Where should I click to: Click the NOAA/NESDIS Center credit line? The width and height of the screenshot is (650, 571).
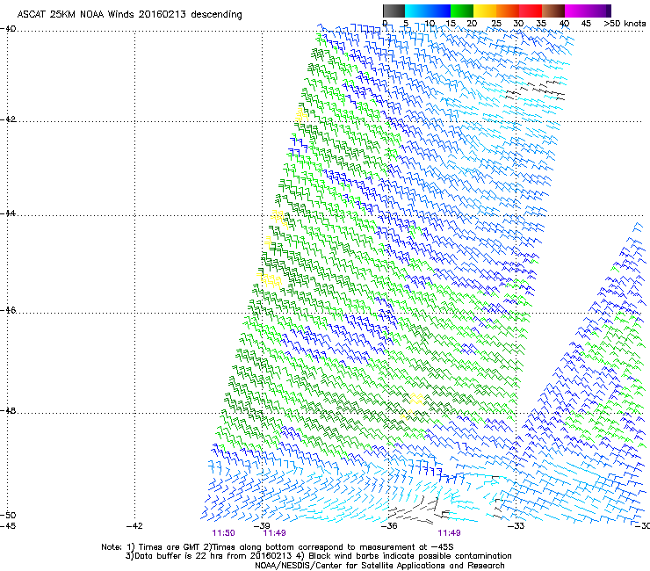[x=379, y=566]
